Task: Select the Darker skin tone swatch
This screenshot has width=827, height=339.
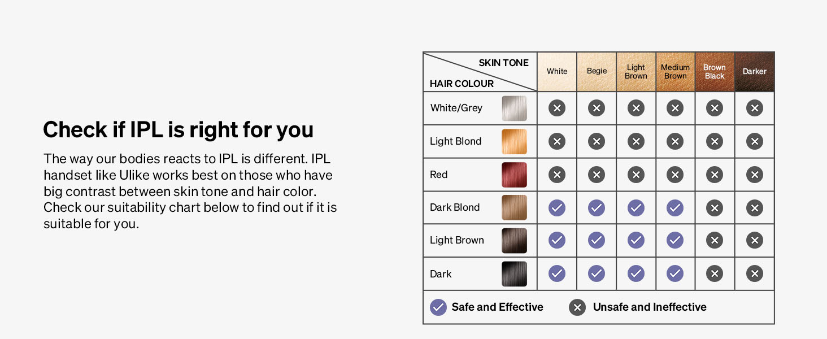Action: coord(755,72)
